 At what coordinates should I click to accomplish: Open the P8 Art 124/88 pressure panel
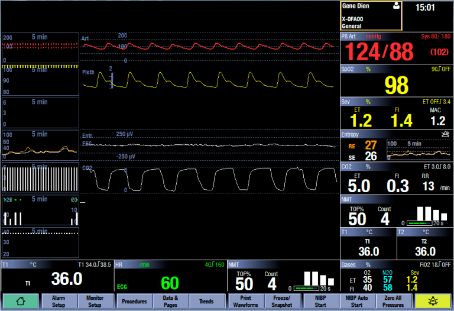click(x=397, y=48)
